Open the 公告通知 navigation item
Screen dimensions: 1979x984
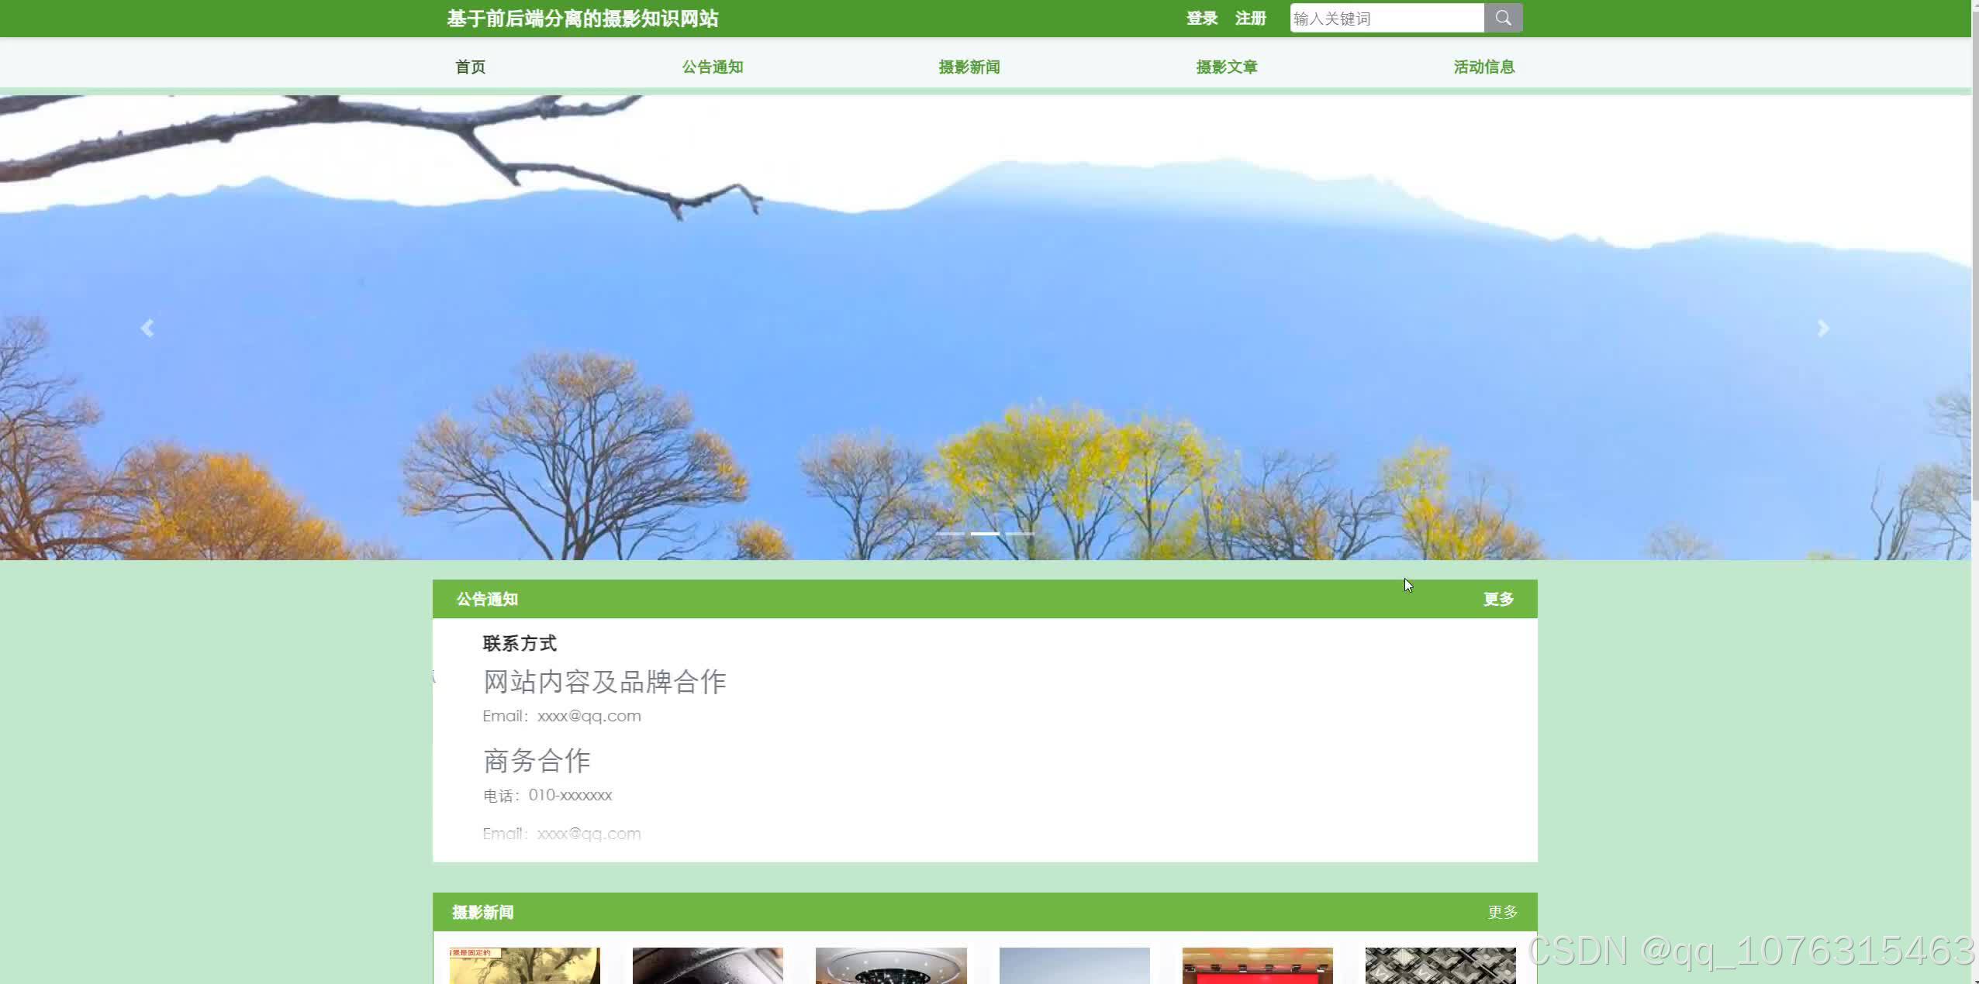(711, 67)
